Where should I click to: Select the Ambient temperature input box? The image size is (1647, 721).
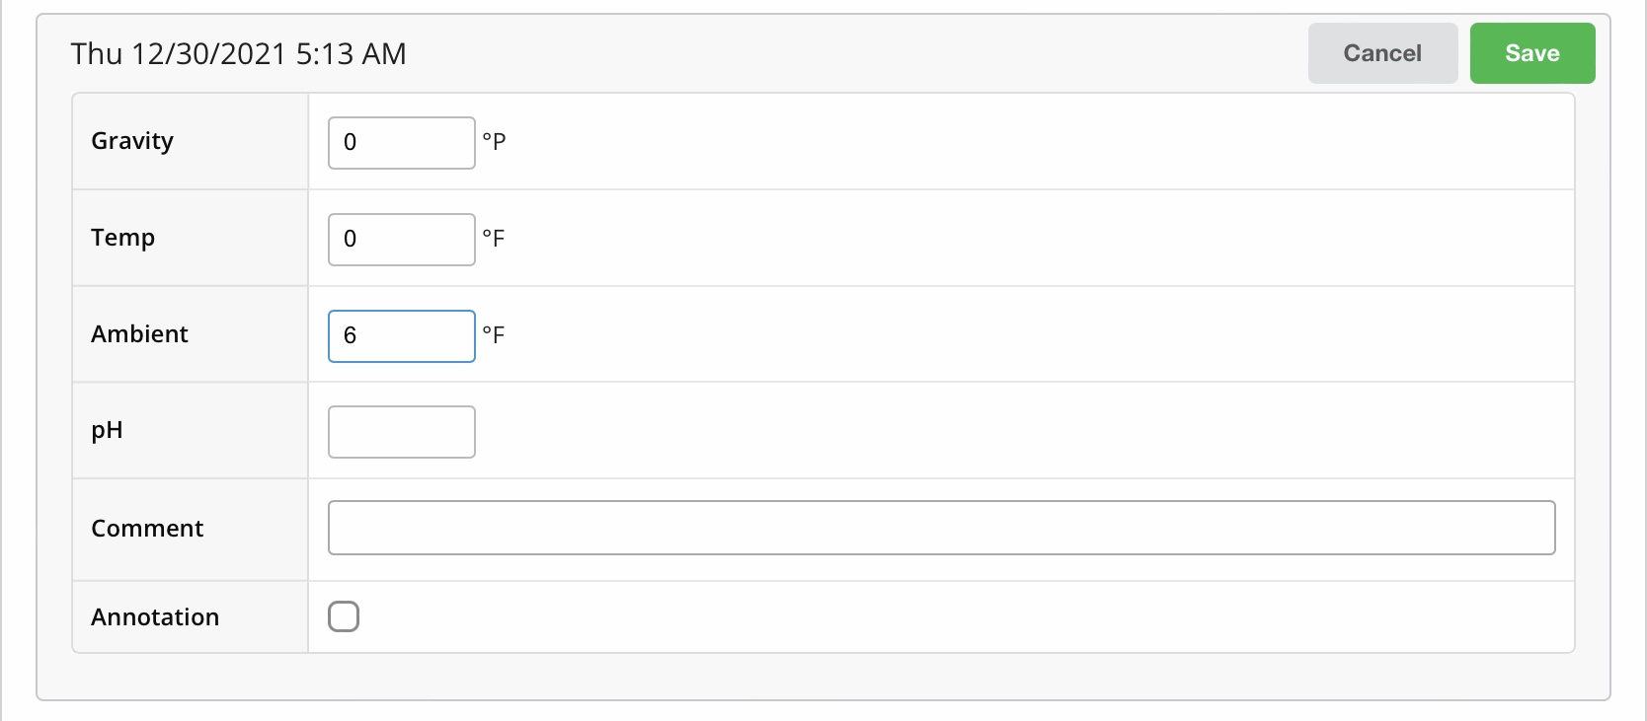pyautogui.click(x=401, y=335)
